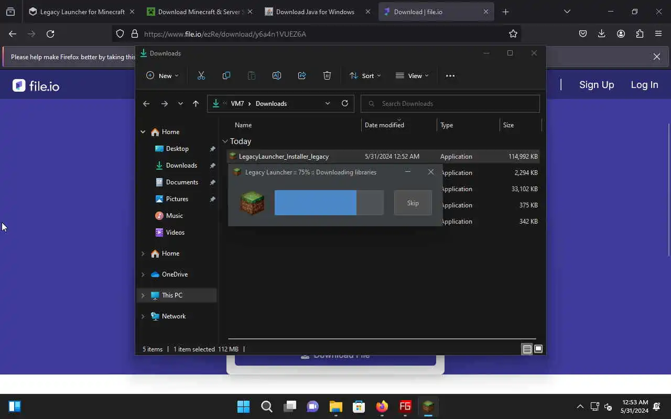Open Windows Start menu
Viewport: 671px width, 419px height.
click(x=243, y=406)
